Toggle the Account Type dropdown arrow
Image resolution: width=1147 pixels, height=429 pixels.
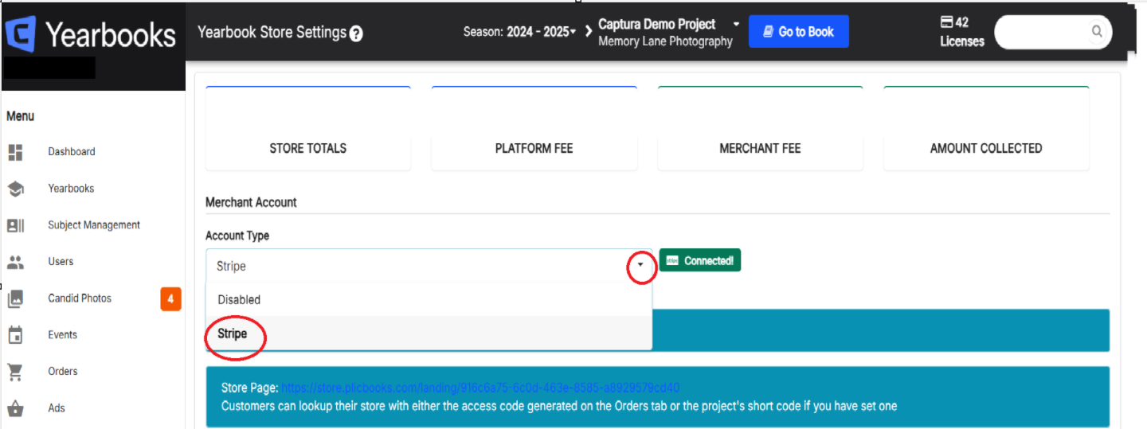(x=640, y=266)
